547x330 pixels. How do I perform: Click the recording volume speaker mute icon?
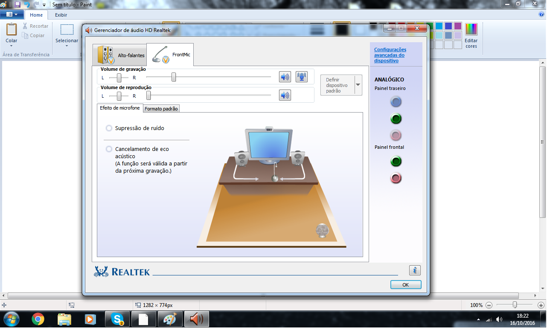[285, 77]
